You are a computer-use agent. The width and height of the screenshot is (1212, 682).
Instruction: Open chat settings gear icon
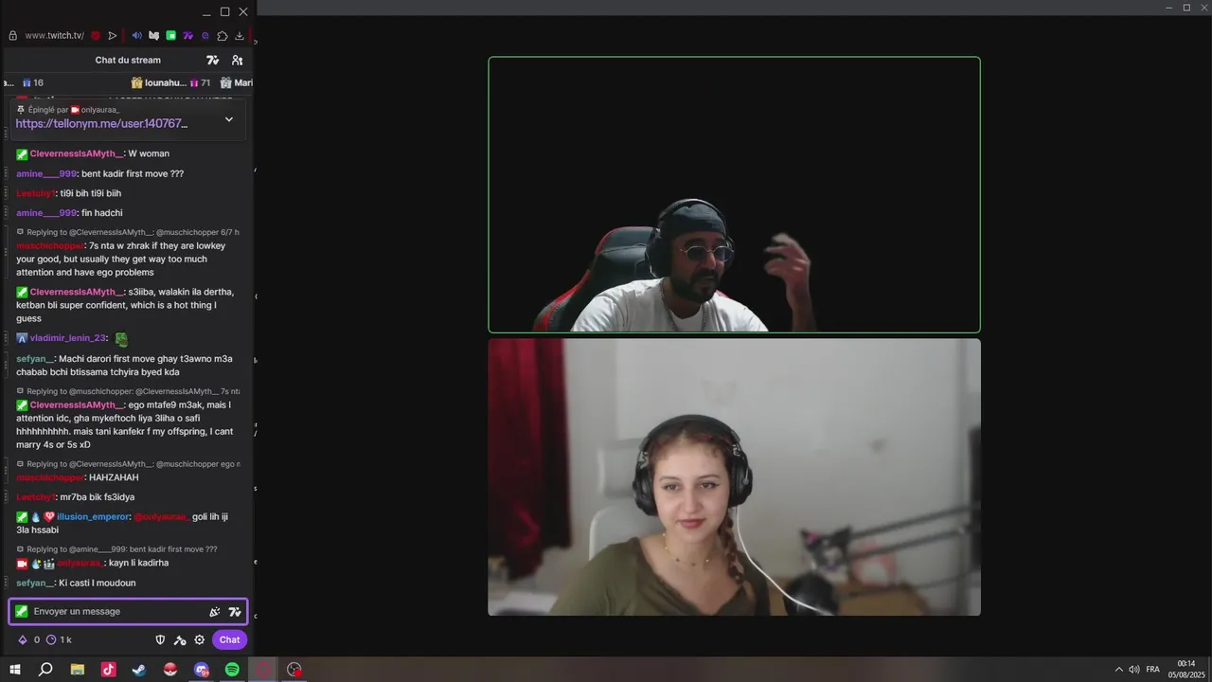[x=200, y=639]
